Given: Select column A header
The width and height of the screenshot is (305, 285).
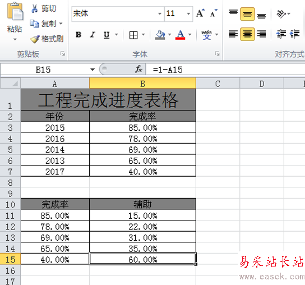Looking at the screenshot, I should coord(55,84).
